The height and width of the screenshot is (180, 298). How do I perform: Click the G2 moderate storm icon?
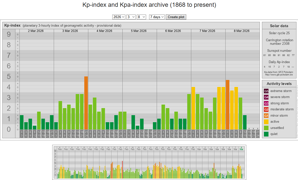[x=266, y=109]
